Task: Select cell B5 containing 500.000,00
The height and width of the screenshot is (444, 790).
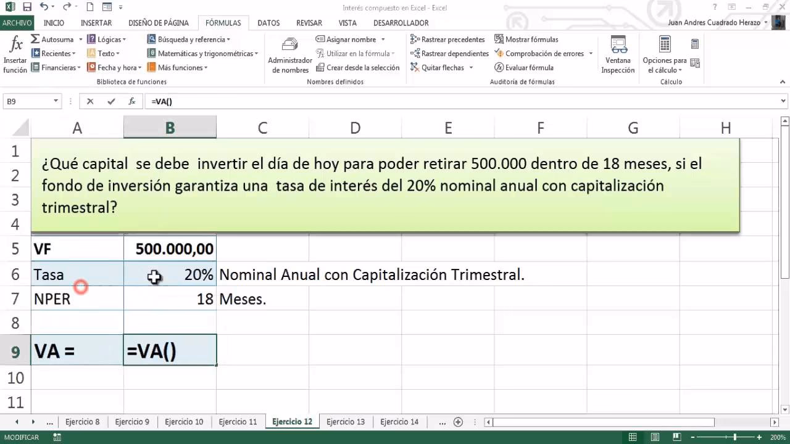Action: click(x=170, y=250)
